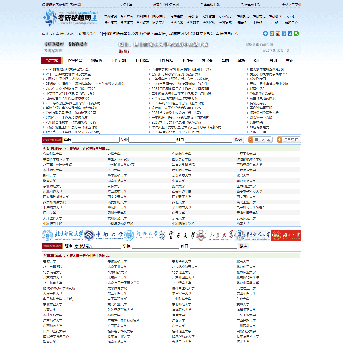Open the 订单查询 order lookup button

click(289, 140)
